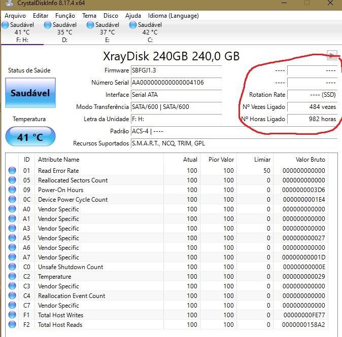Screen dimensions: 342x337
Task: Click status orb of A0 row
Action: pos(12,209)
